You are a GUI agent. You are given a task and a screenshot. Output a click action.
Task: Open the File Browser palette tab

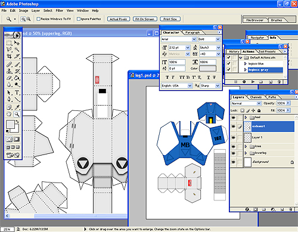tap(254, 20)
